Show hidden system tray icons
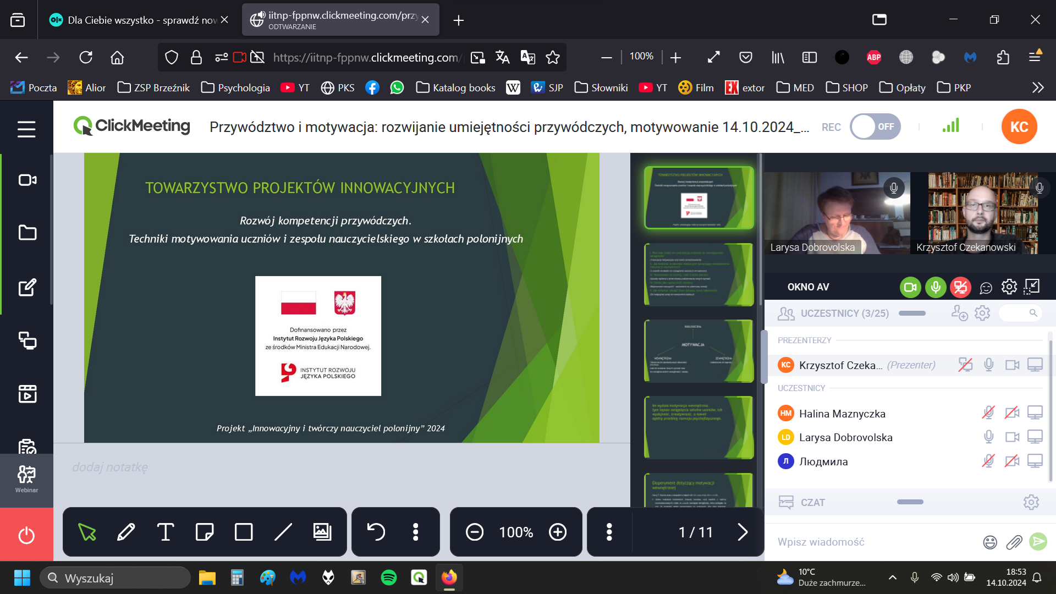 tap(893, 577)
